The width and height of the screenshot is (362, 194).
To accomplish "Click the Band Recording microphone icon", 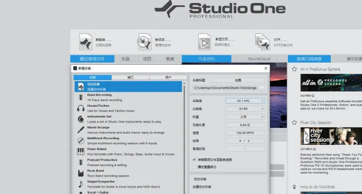I will point(81,98).
